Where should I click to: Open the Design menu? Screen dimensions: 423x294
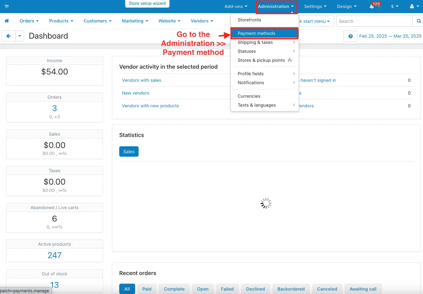tap(347, 6)
